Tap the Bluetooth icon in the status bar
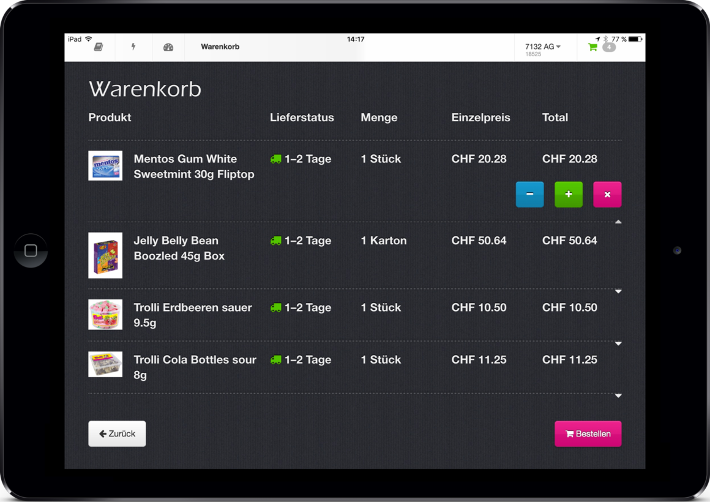710x502 pixels. [605, 39]
